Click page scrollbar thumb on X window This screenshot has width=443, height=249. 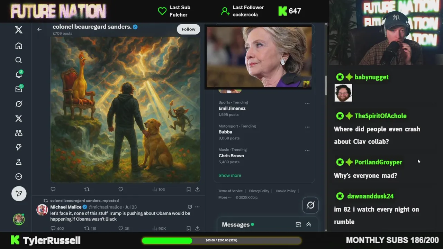326,85
